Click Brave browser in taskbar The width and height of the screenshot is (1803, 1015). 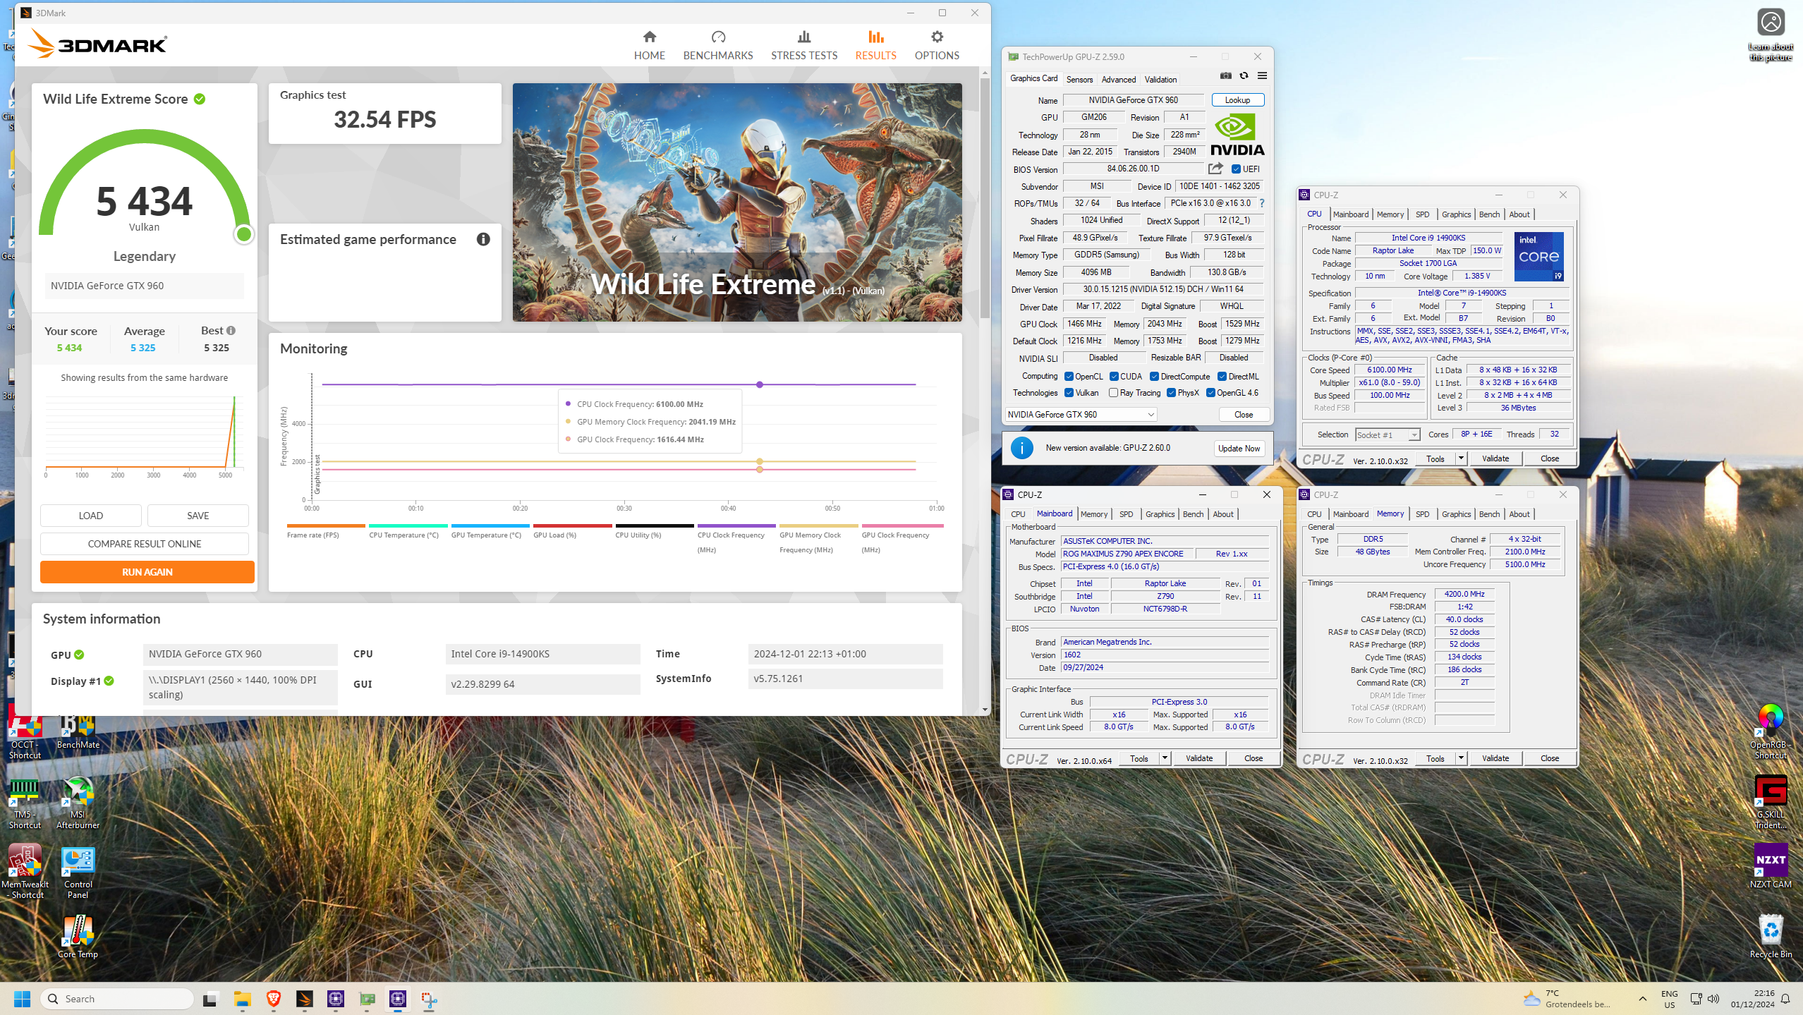click(x=274, y=998)
